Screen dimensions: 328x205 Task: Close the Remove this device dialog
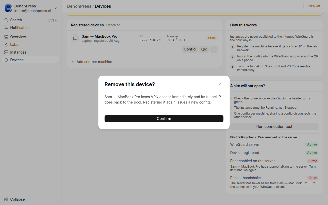[x=220, y=84]
